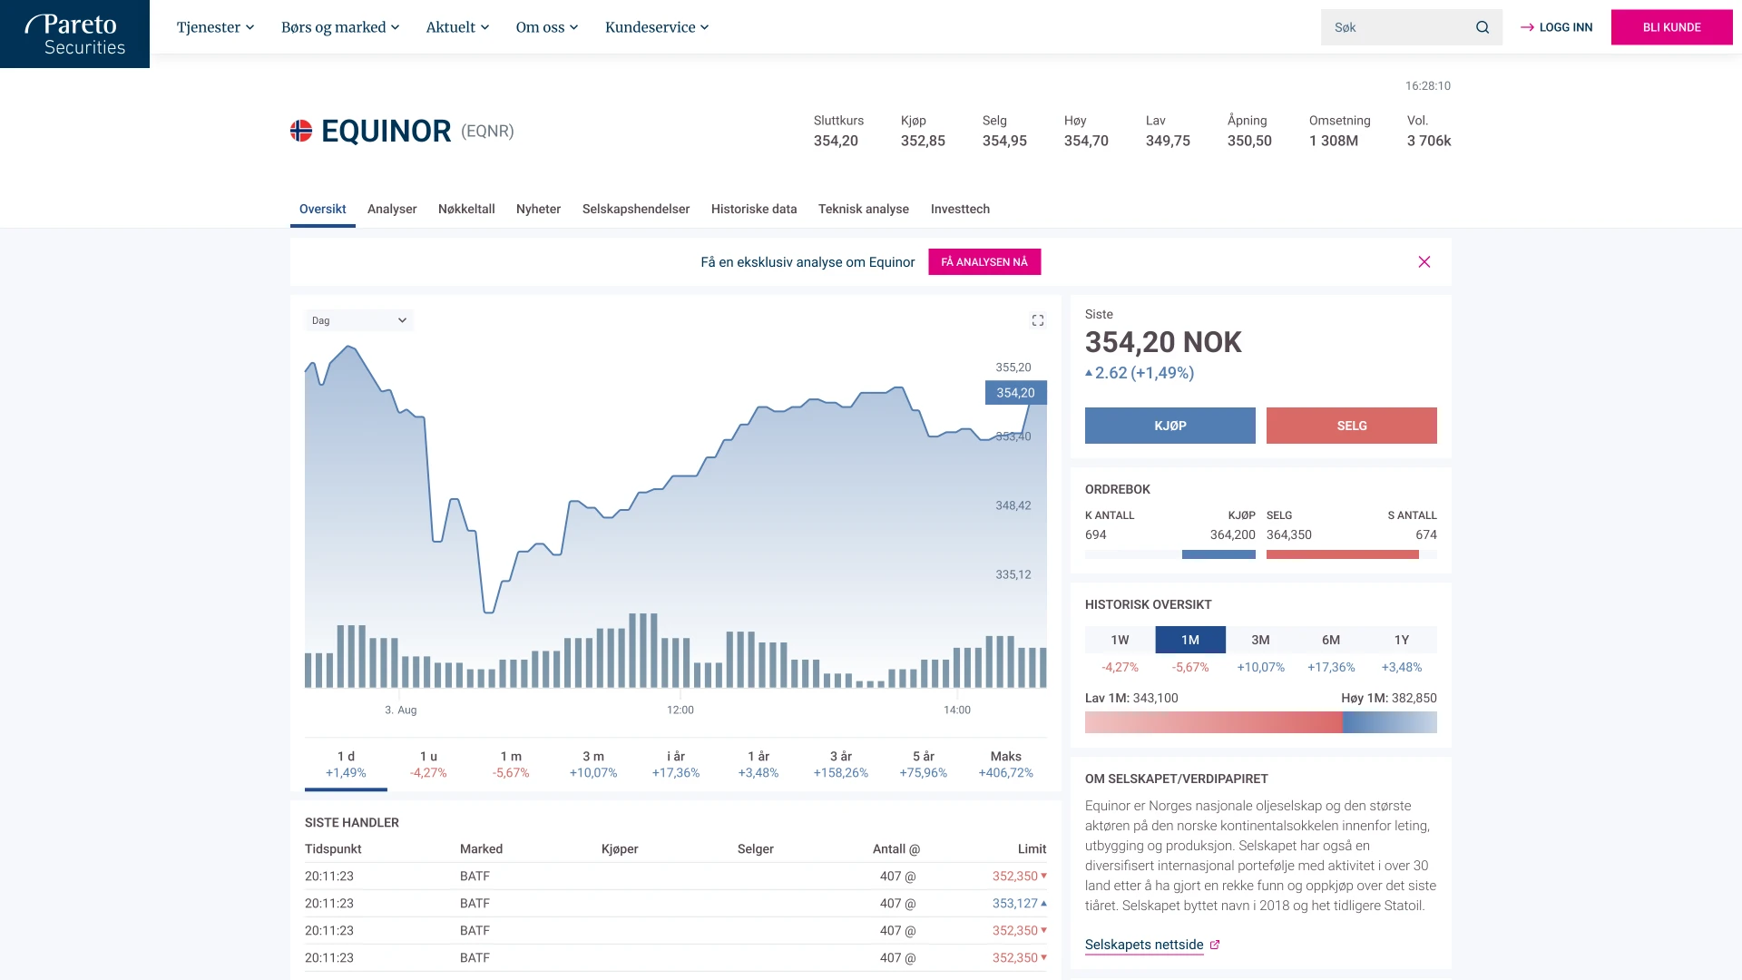Click the red SELG button
1742x980 pixels.
click(1351, 426)
